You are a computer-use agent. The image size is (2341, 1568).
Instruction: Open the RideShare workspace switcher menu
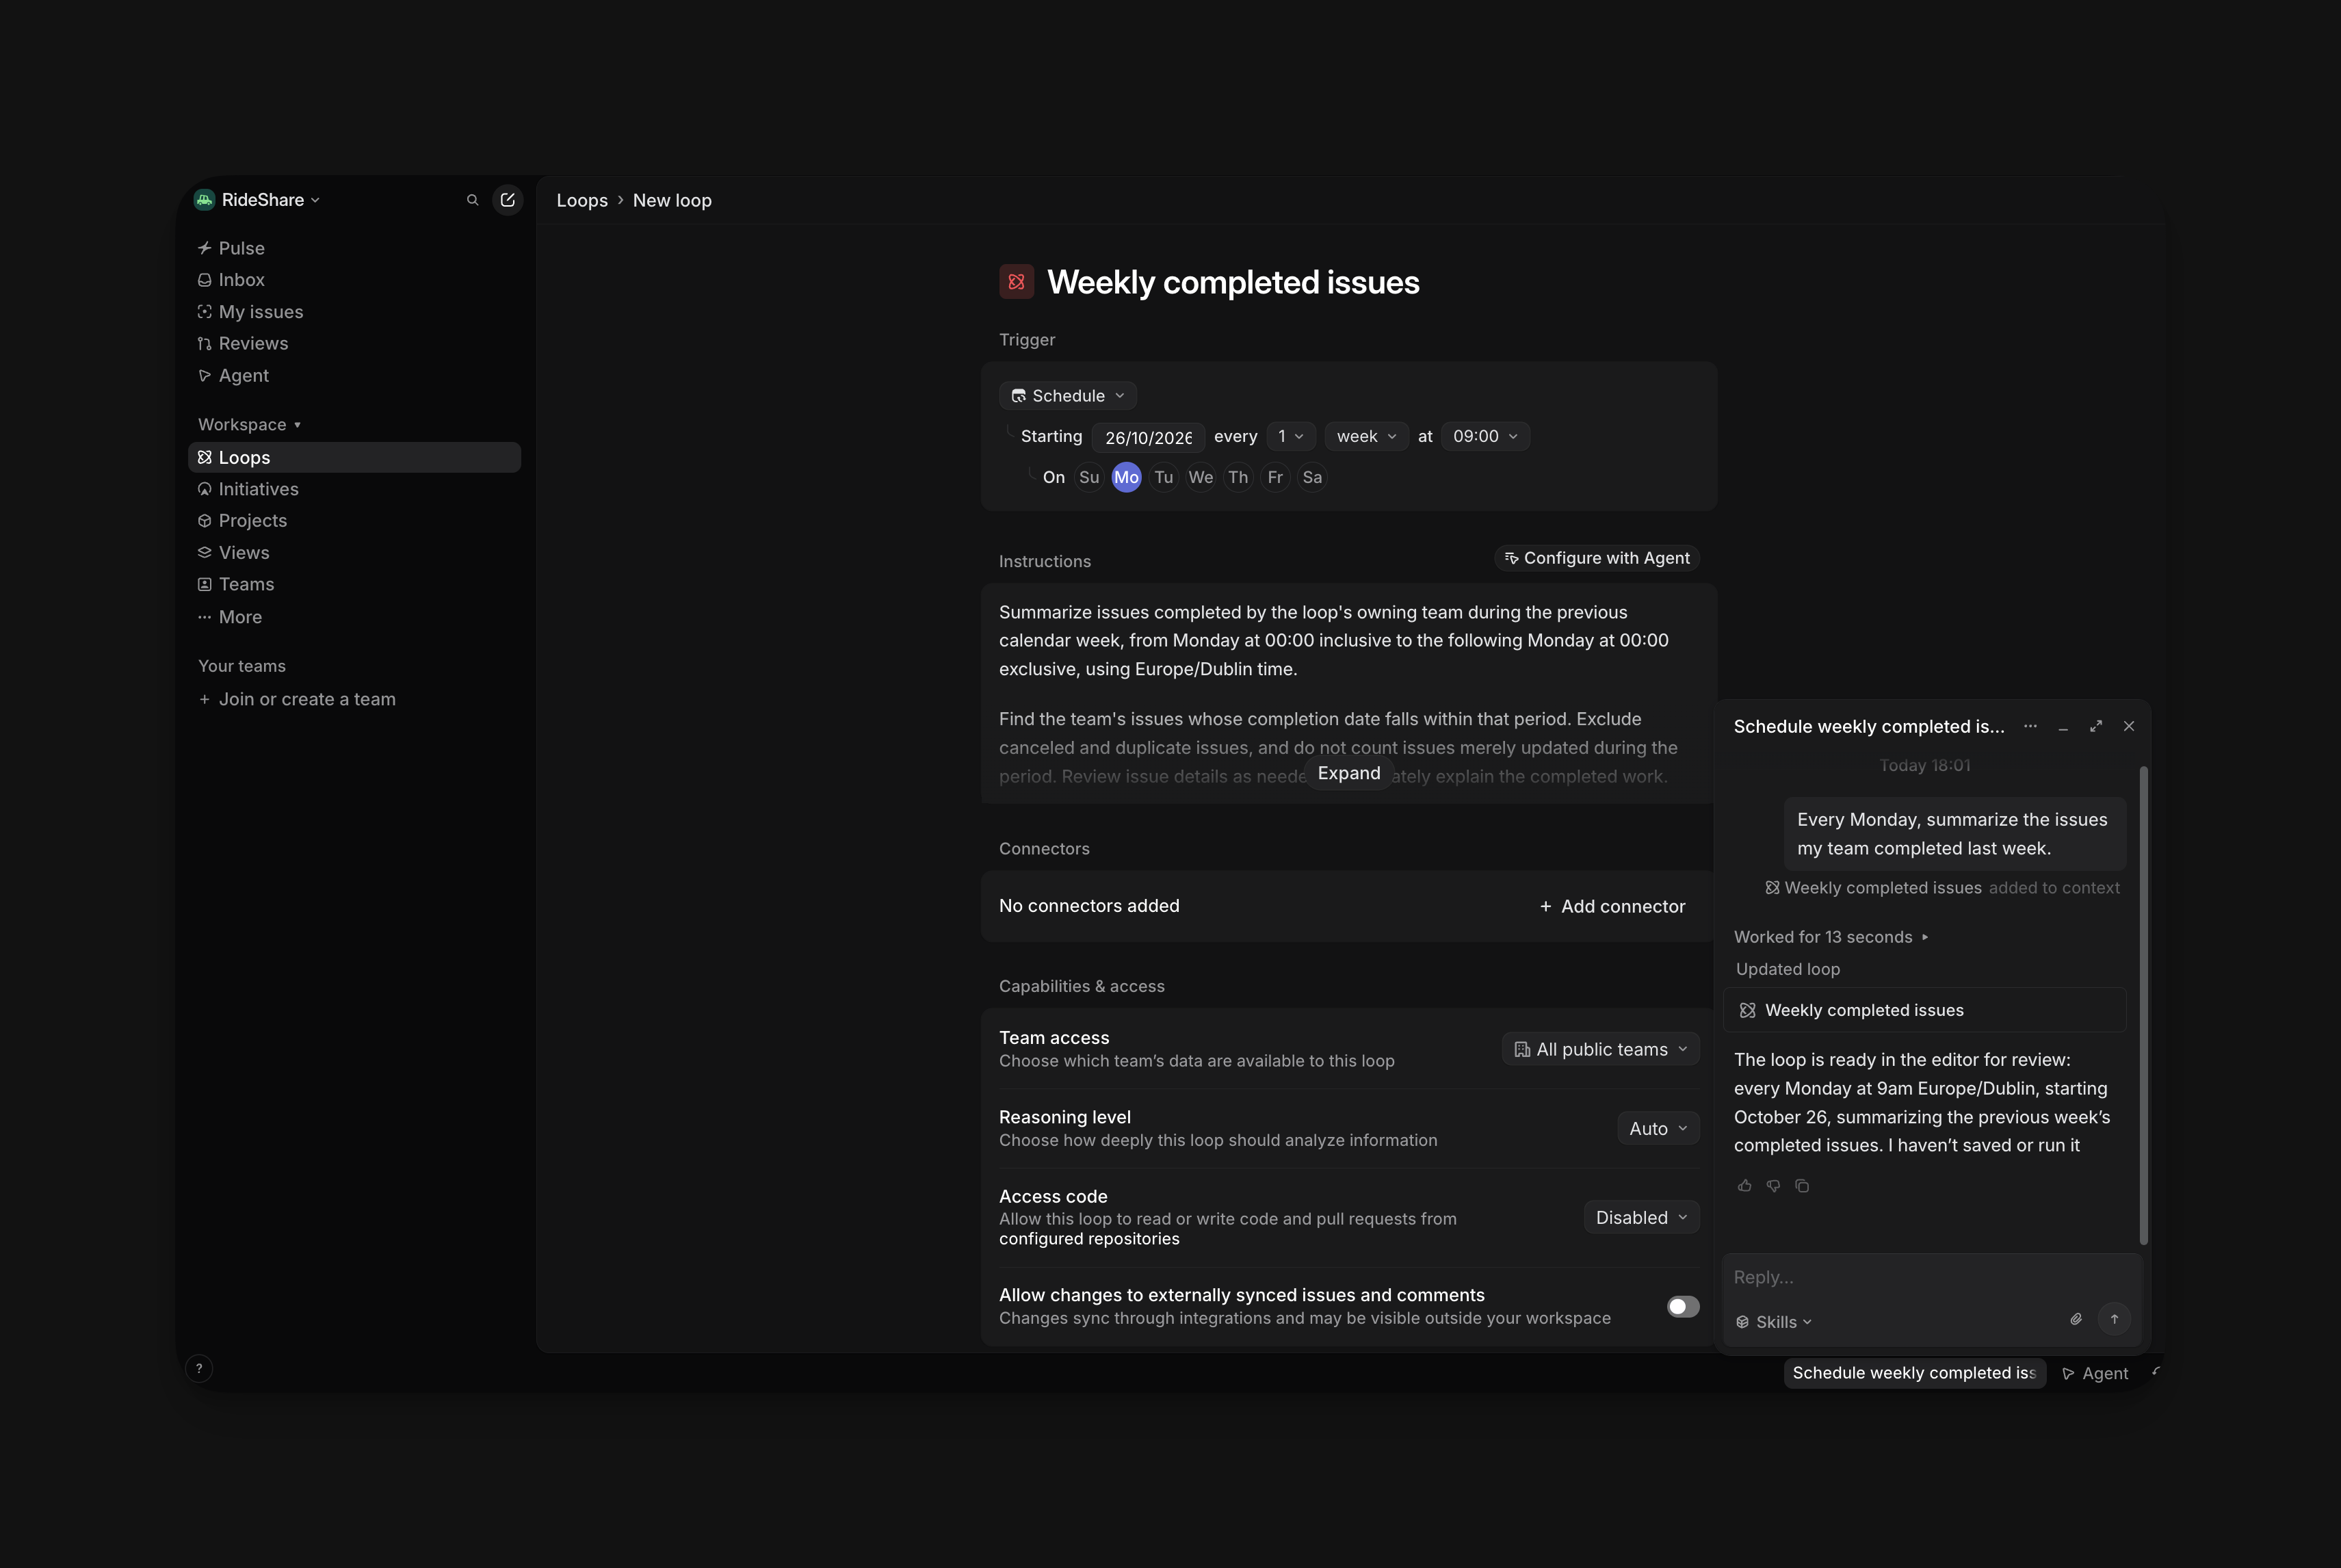[x=258, y=200]
